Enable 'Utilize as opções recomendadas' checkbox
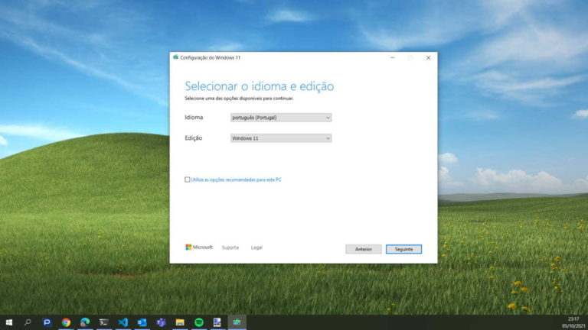The width and height of the screenshot is (588, 330). [188, 180]
